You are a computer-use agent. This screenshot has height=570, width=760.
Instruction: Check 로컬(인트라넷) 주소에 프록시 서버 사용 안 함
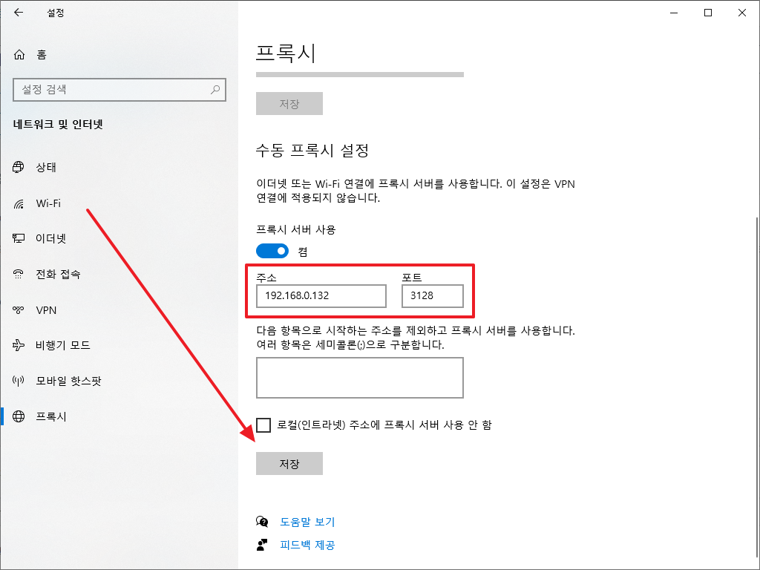pos(263,425)
